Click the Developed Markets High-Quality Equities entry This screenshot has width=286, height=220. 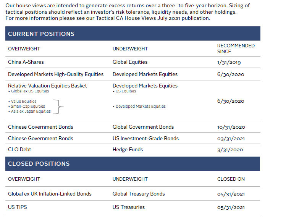point(56,74)
